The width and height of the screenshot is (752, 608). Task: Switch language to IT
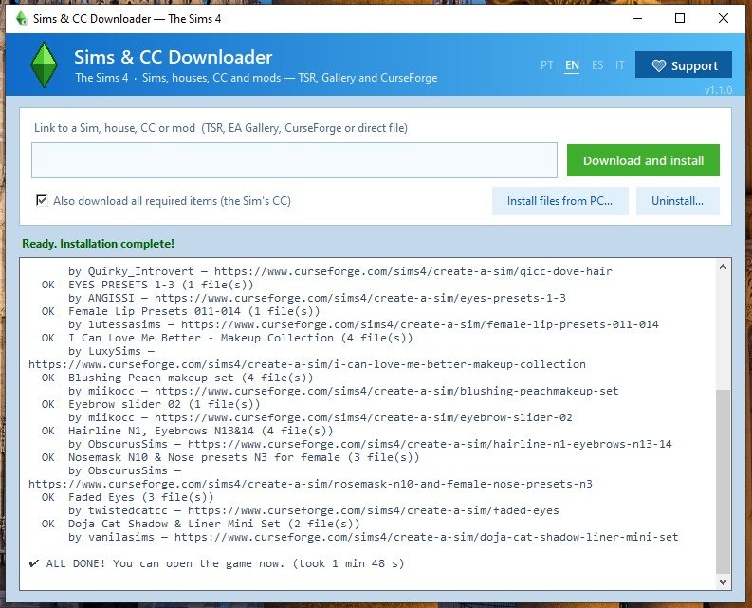pyautogui.click(x=619, y=65)
